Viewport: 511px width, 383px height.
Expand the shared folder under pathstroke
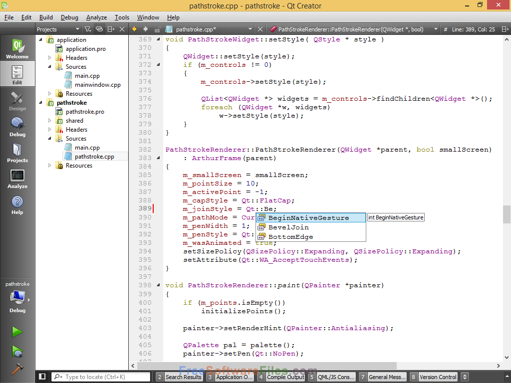click(49, 121)
